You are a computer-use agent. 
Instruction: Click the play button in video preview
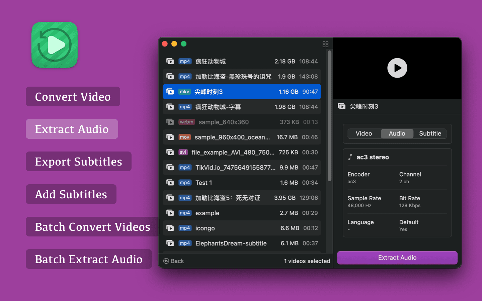397,68
